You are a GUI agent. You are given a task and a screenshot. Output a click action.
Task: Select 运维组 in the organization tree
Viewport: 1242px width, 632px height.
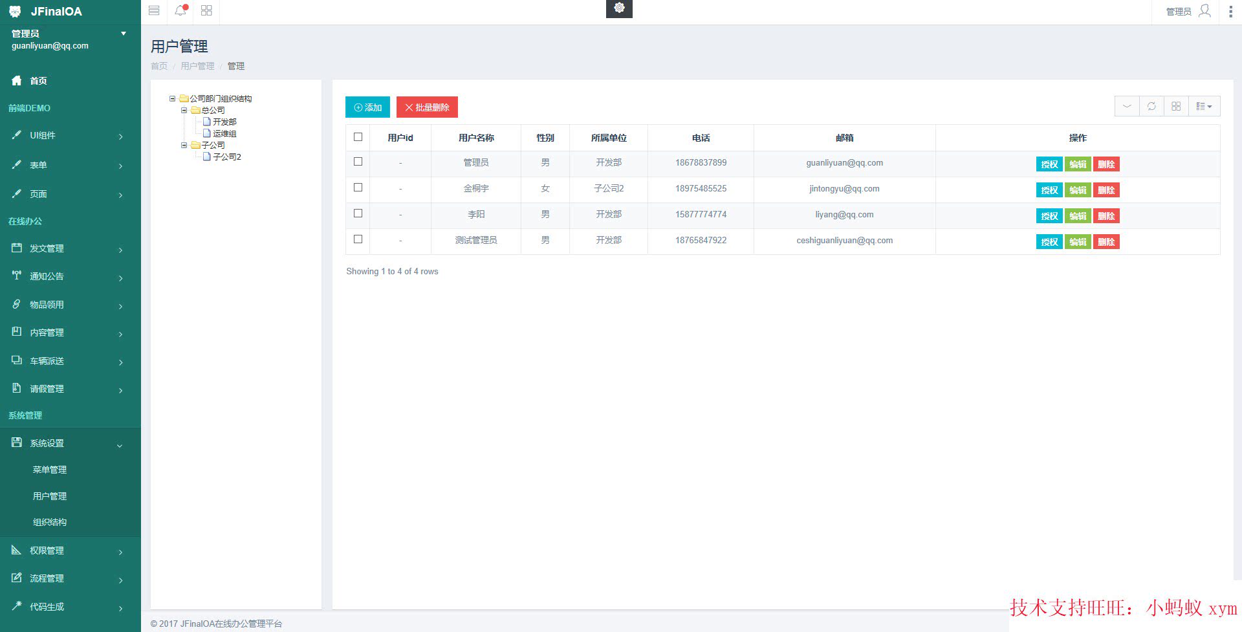click(224, 133)
